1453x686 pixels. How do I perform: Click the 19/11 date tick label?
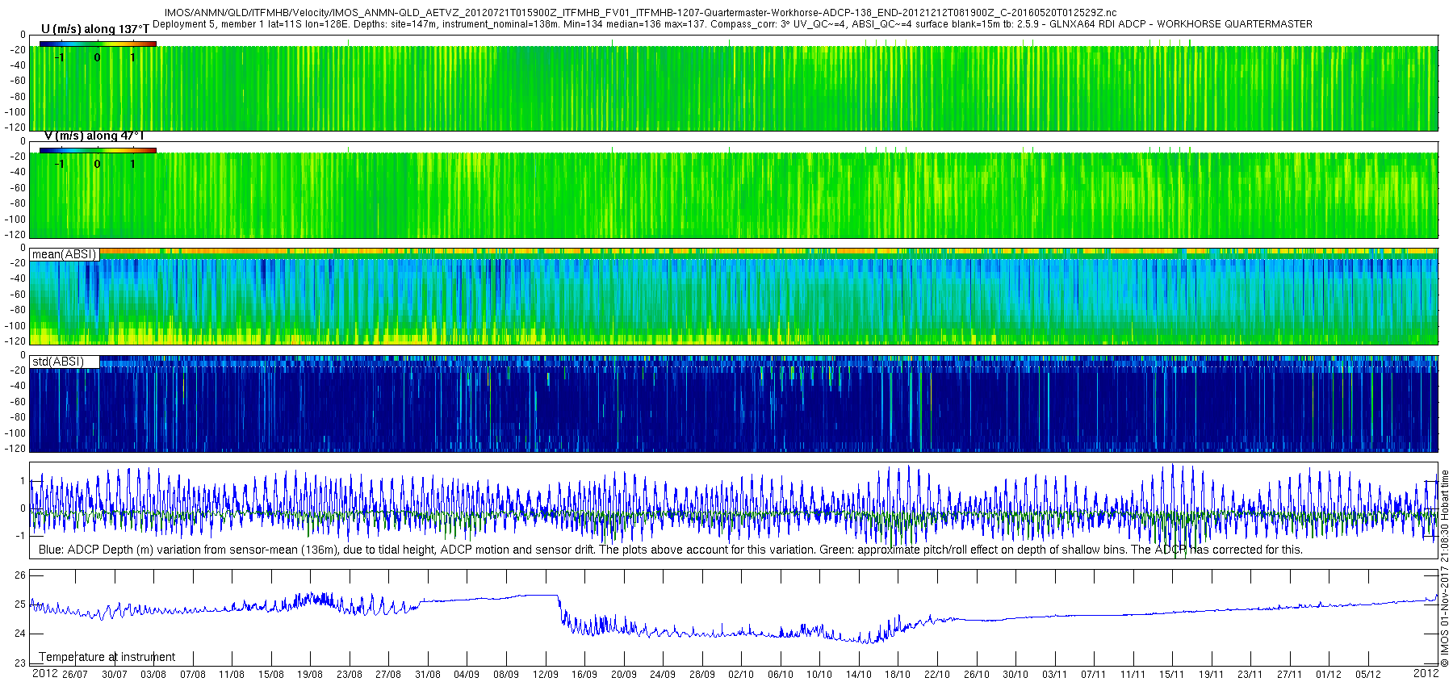click(x=1211, y=675)
